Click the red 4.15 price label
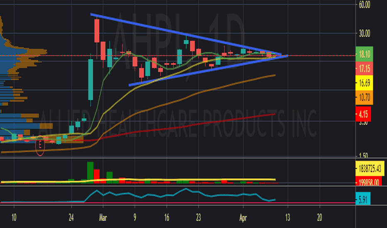This screenshot has width=387, height=228. pos(363,114)
